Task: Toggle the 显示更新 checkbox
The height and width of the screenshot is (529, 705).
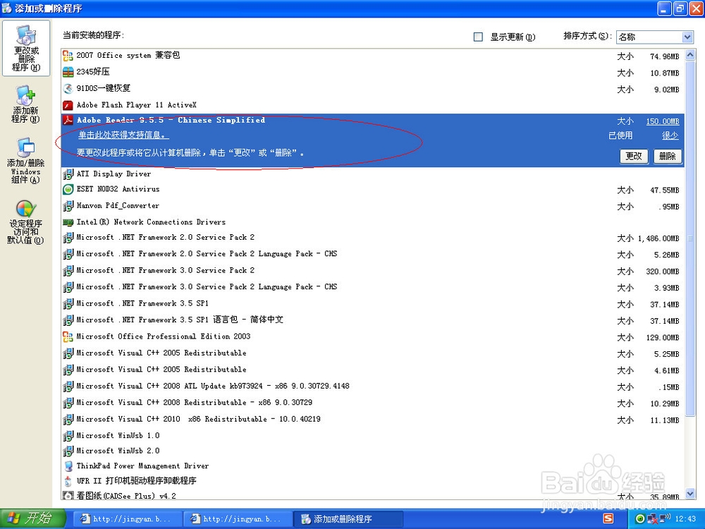Action: tap(478, 37)
